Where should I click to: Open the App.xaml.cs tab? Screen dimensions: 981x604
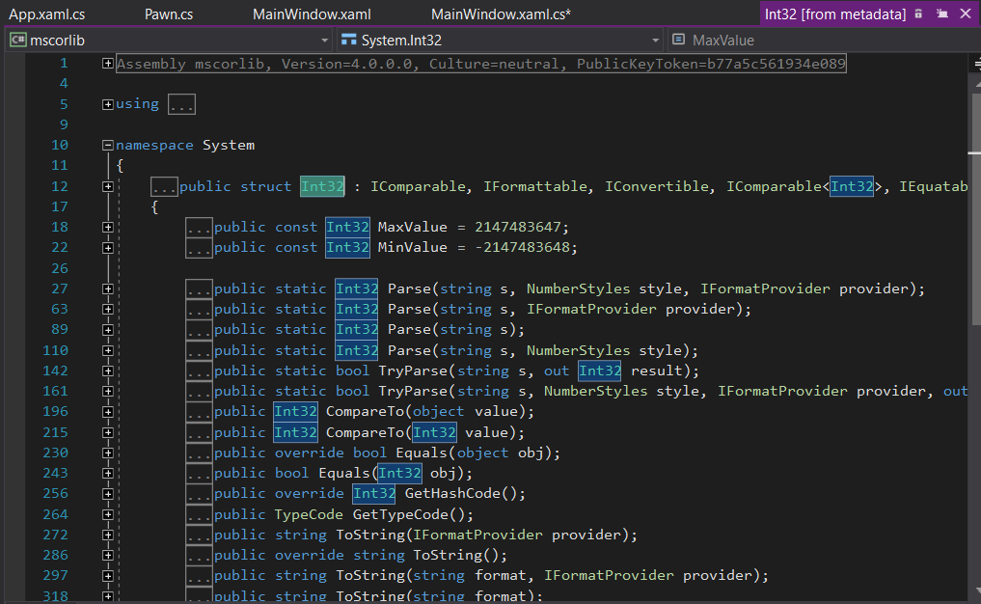(x=48, y=14)
